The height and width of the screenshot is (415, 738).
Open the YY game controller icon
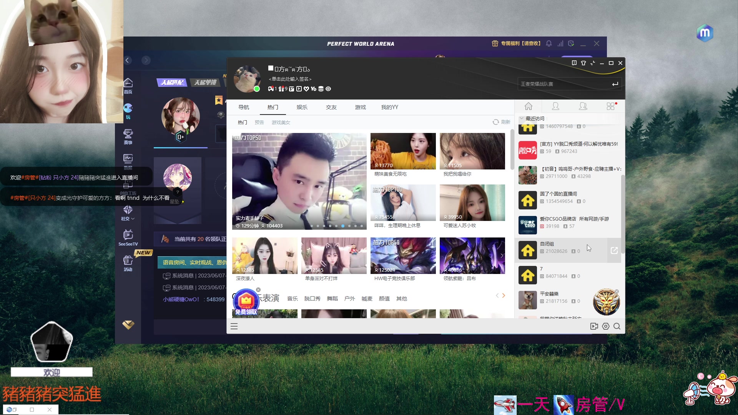click(271, 89)
